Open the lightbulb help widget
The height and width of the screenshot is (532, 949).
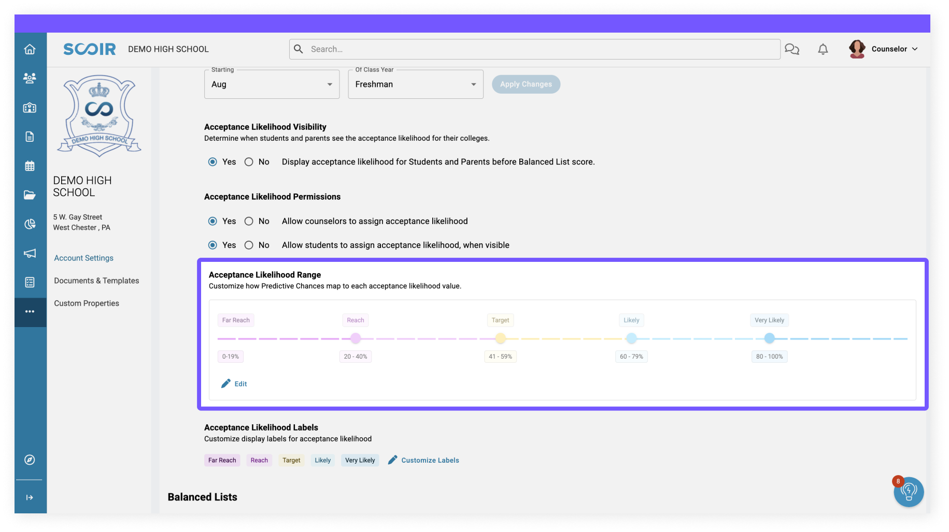909,492
